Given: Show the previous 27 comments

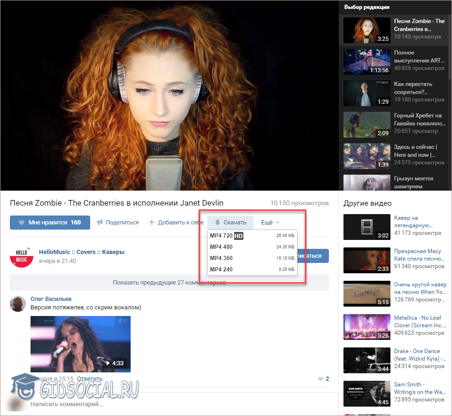Looking at the screenshot, I should [x=169, y=283].
